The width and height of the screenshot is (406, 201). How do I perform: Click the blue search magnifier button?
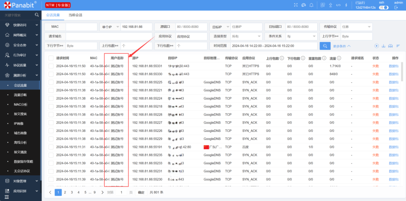click(x=325, y=46)
